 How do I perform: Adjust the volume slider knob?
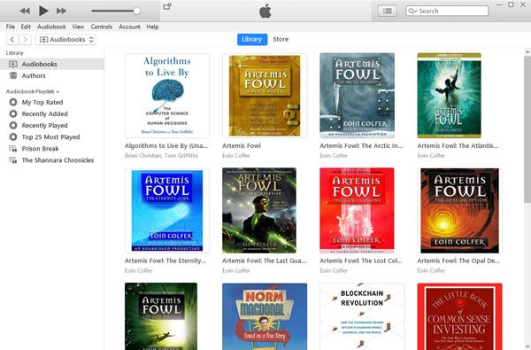pyautogui.click(x=137, y=11)
